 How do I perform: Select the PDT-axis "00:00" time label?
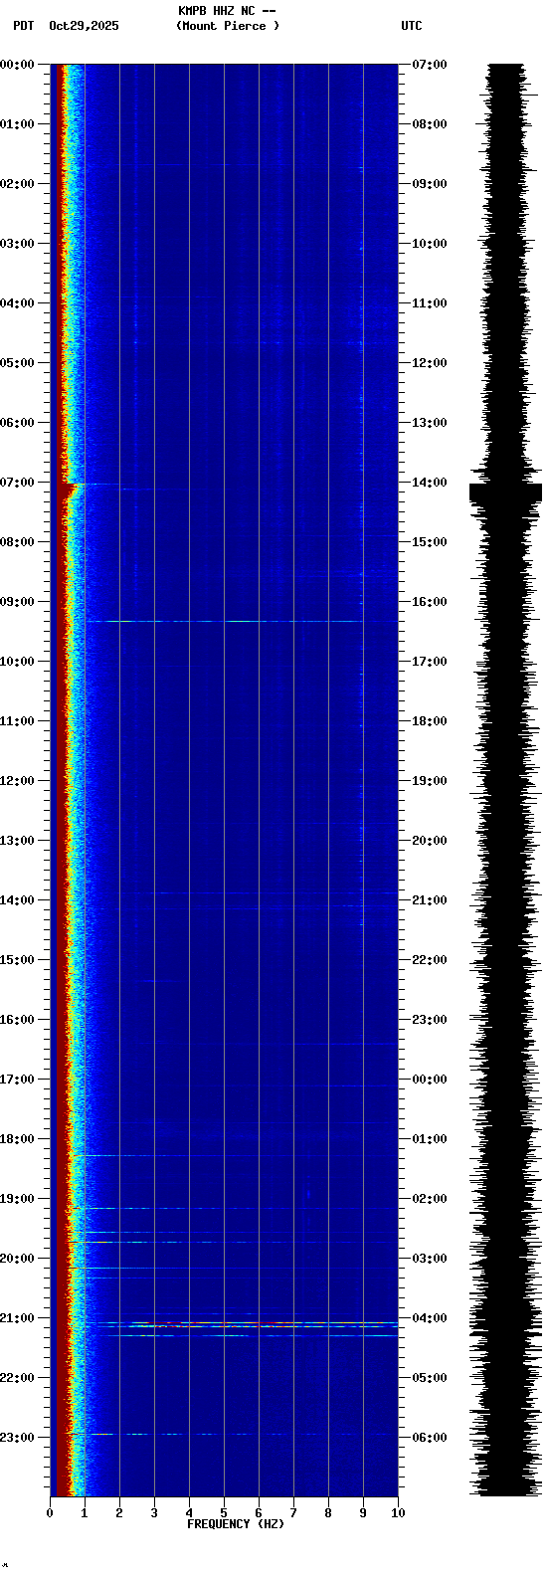(x=17, y=65)
